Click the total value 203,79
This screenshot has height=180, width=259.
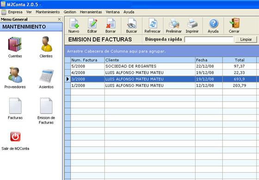240,85
